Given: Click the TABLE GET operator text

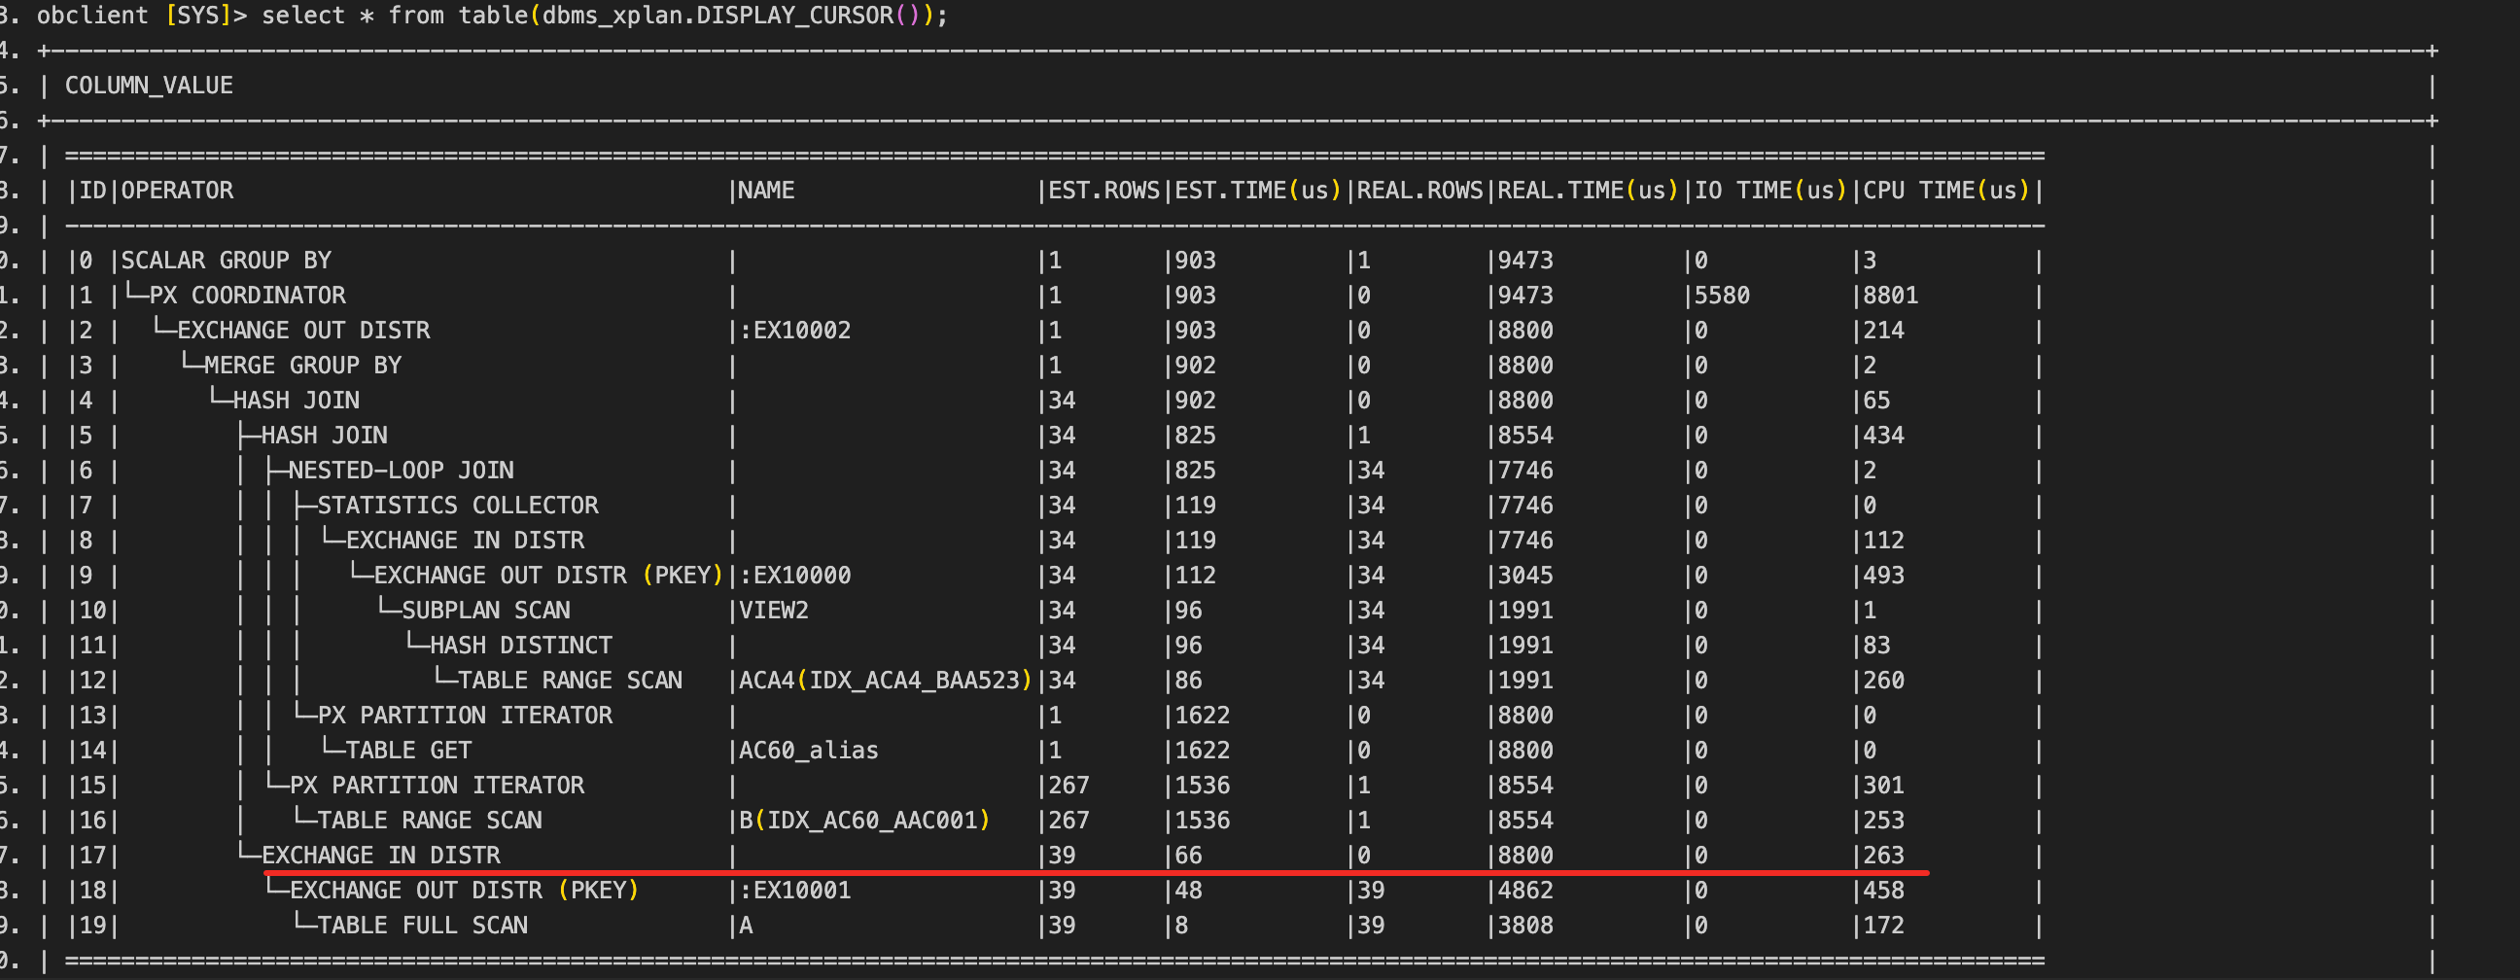Looking at the screenshot, I should coord(409,751).
